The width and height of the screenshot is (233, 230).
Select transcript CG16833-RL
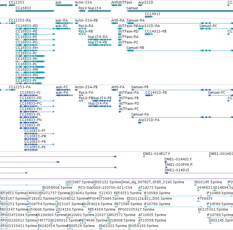[x=26, y=64]
